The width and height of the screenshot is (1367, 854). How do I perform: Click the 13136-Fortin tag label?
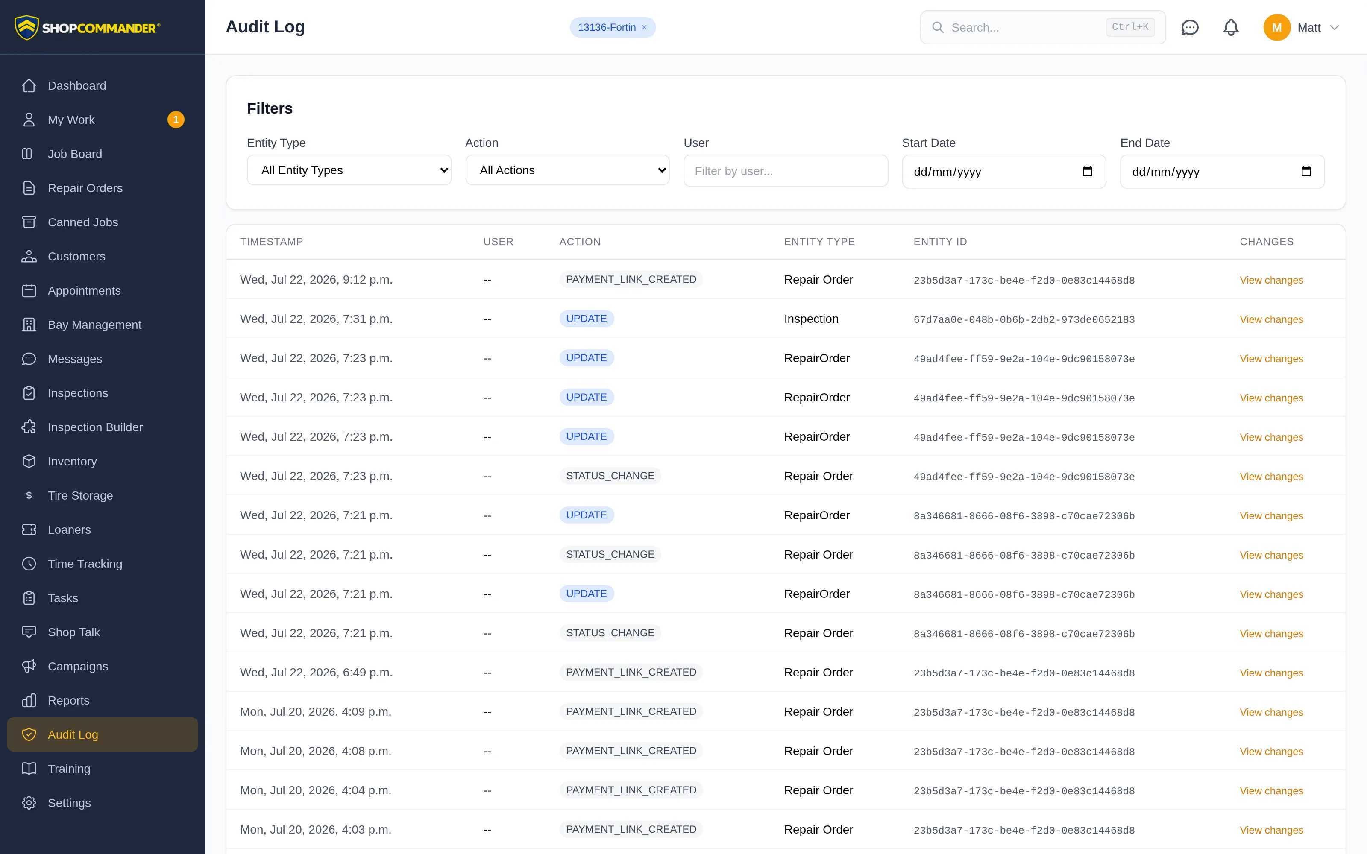coord(606,27)
